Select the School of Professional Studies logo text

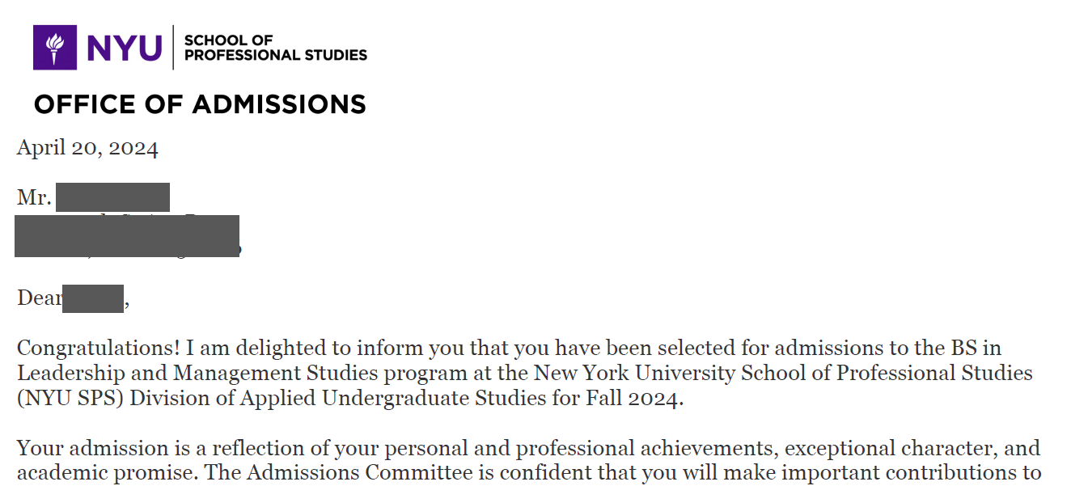click(276, 48)
